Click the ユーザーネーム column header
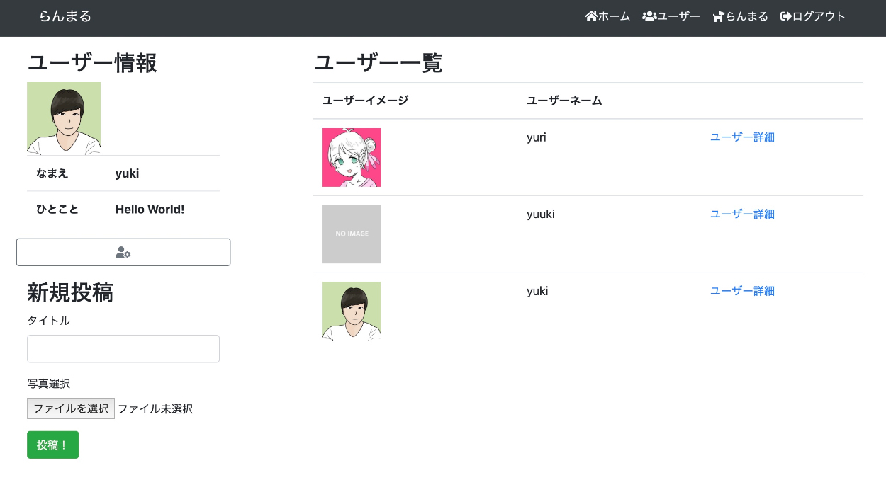 pyautogui.click(x=564, y=101)
